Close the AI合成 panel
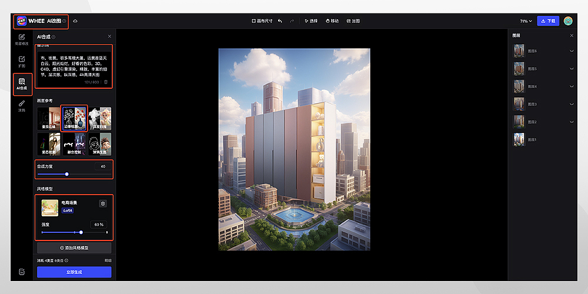Viewport: 588px width, 294px height. click(x=109, y=36)
